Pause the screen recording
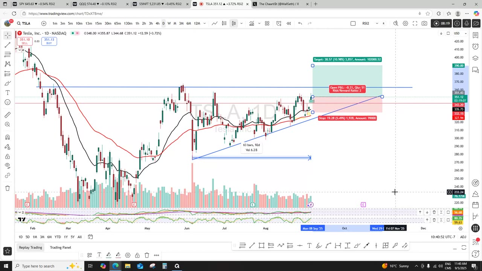This screenshot has height=271, width=482. [457, 23]
